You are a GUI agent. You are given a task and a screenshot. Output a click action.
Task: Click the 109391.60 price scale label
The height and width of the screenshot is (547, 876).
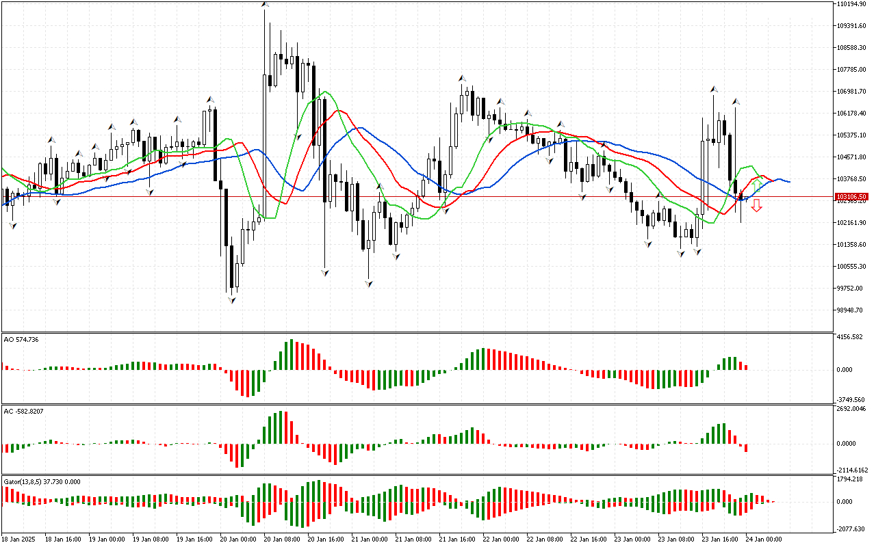pyautogui.click(x=851, y=26)
